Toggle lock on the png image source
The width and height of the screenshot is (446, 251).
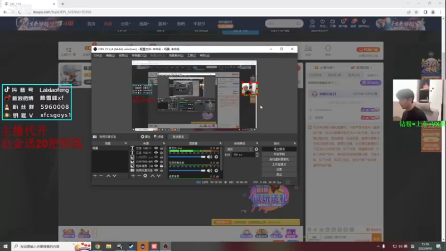[161, 157]
